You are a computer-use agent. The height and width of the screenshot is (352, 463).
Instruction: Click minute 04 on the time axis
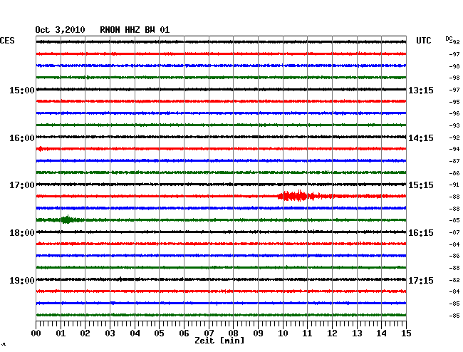[x=135, y=333]
